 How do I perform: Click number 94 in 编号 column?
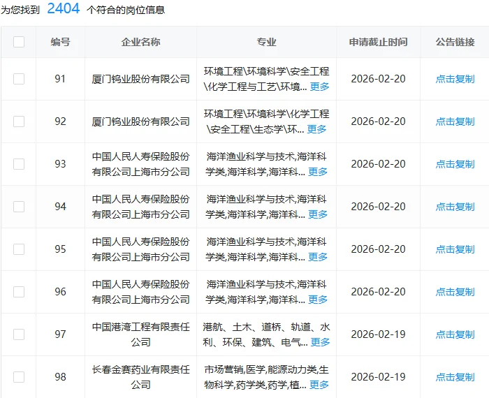click(x=60, y=207)
